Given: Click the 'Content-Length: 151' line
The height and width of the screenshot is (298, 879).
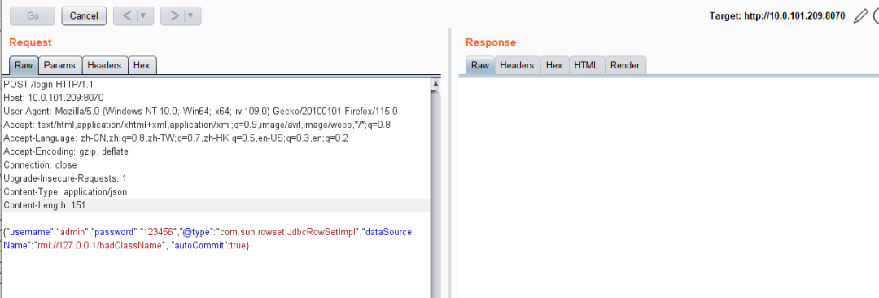Looking at the screenshot, I should (44, 205).
